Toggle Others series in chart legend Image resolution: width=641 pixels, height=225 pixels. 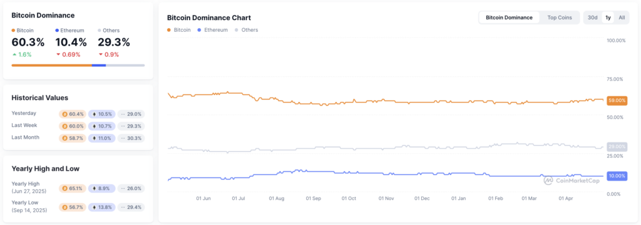coord(246,30)
